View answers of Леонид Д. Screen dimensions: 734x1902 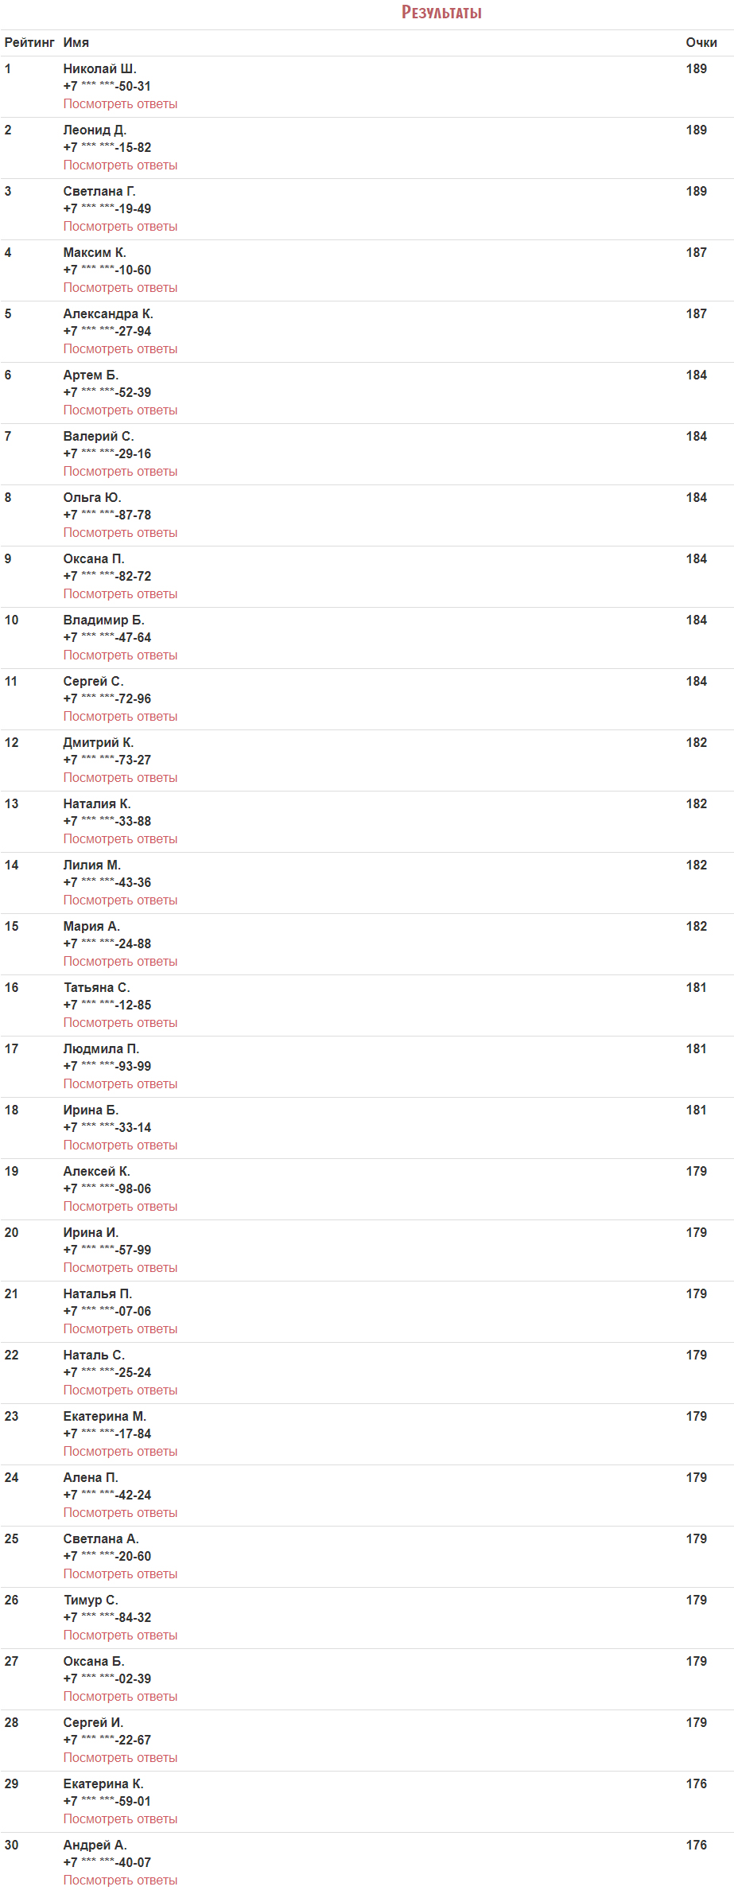click(120, 165)
